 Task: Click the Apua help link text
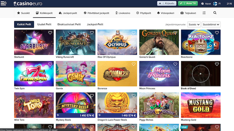[208, 4]
